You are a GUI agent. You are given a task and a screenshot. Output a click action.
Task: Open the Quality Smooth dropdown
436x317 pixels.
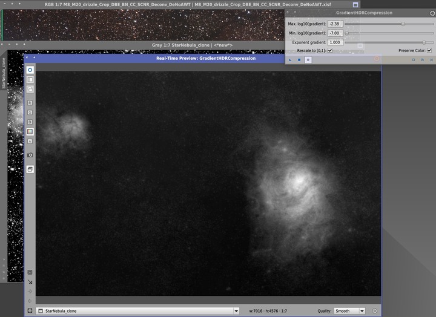click(x=350, y=311)
